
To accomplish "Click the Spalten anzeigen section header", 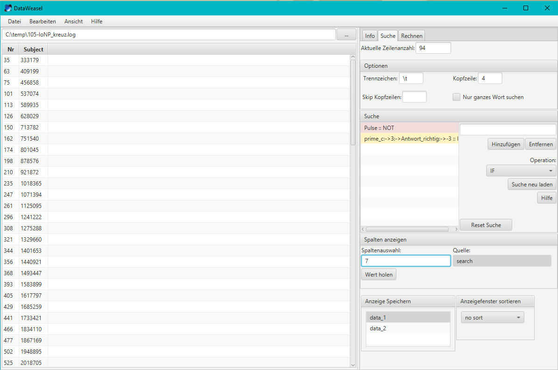I will click(x=459, y=240).
